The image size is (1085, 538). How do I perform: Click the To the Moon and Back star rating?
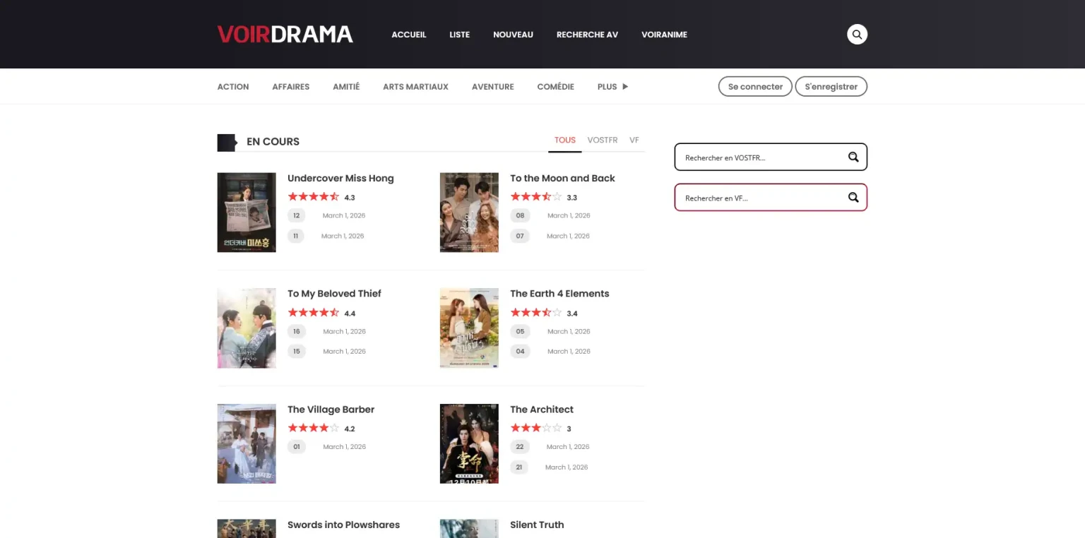click(x=536, y=197)
